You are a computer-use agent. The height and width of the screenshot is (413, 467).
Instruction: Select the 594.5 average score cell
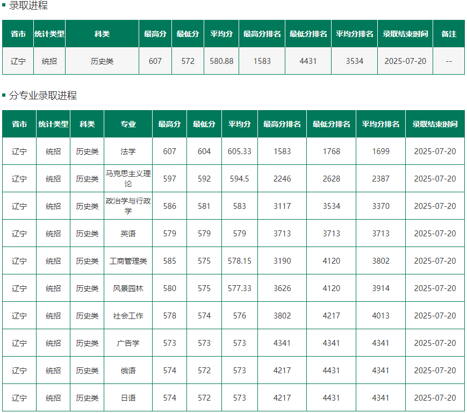pos(240,179)
